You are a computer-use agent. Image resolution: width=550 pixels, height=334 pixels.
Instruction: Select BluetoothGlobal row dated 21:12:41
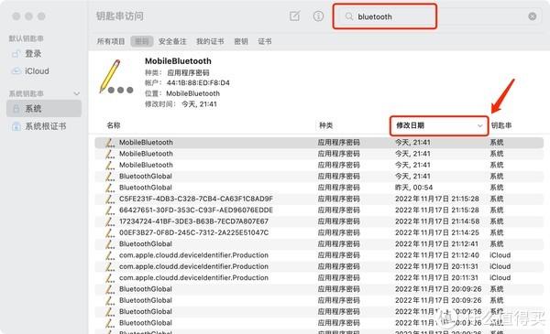(x=319, y=243)
